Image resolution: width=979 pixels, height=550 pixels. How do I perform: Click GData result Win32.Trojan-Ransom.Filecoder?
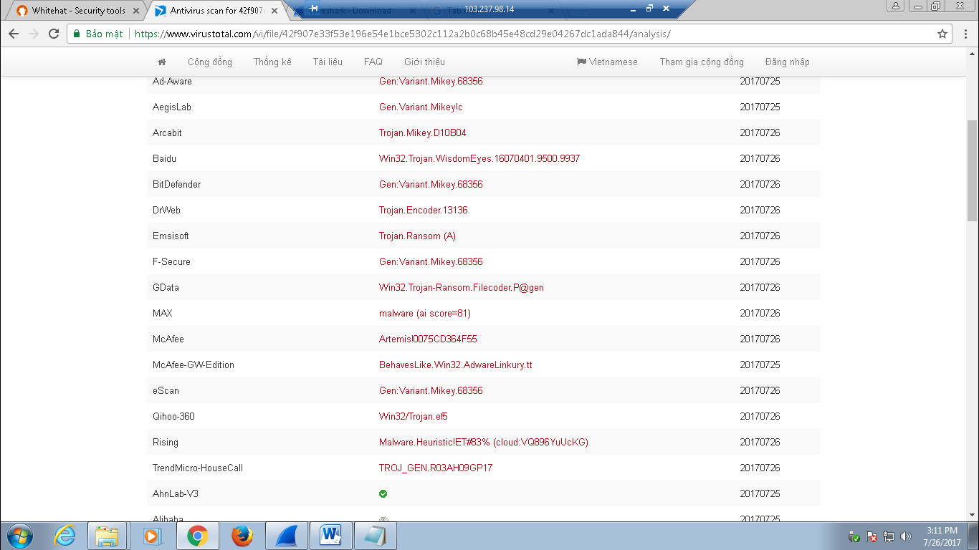[462, 287]
